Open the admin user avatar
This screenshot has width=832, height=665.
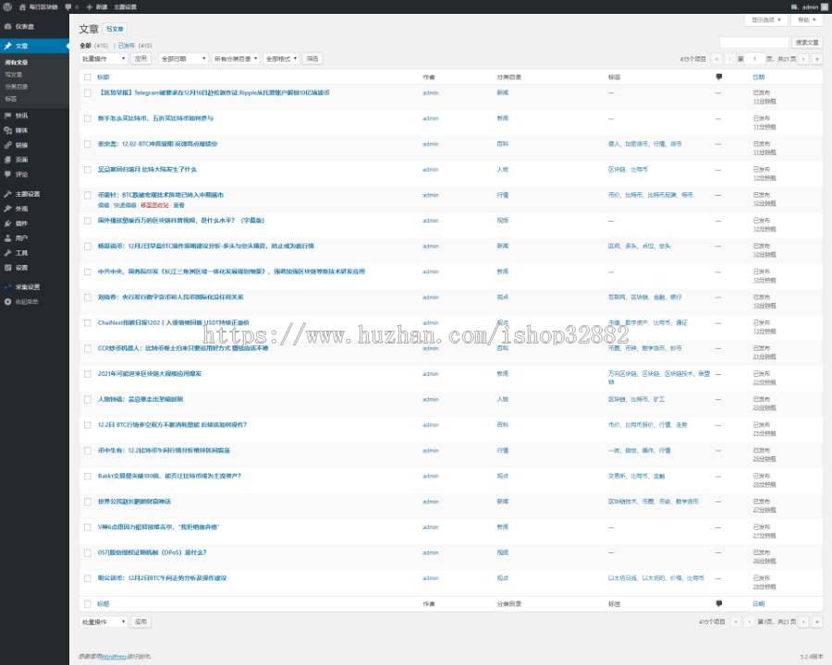tap(825, 6)
